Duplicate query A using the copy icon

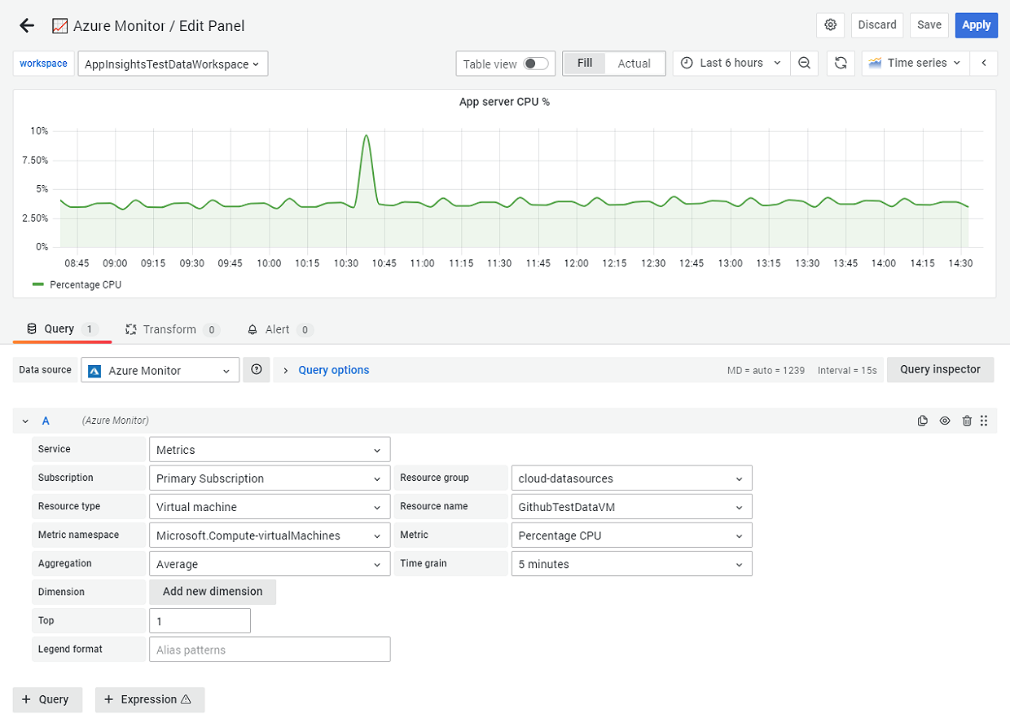pyautogui.click(x=922, y=421)
